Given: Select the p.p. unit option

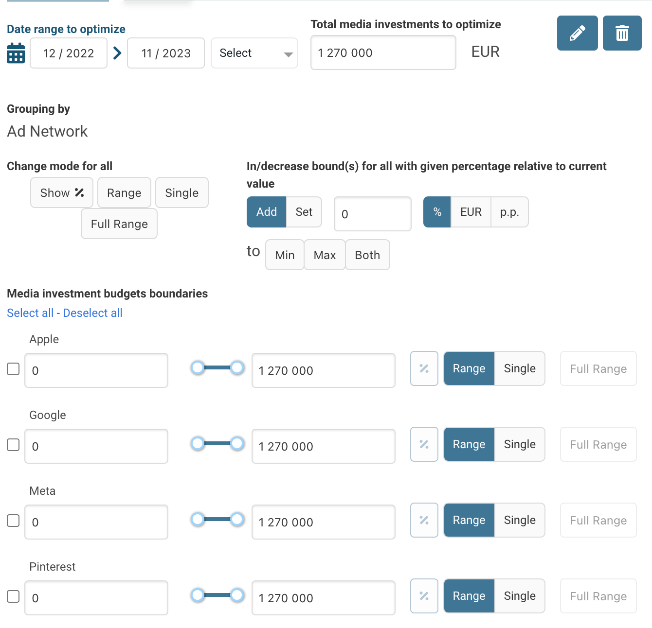Looking at the screenshot, I should (x=509, y=212).
